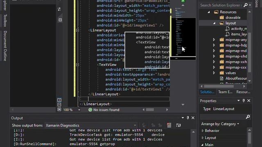Pin the Properties panel
This screenshot has width=262, height=147.
[244, 100]
